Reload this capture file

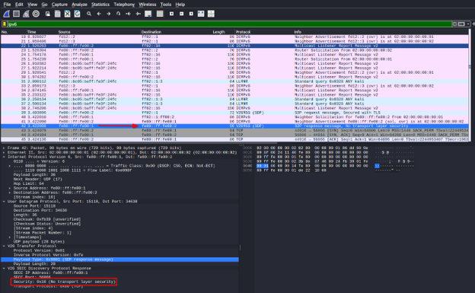click(77, 14)
